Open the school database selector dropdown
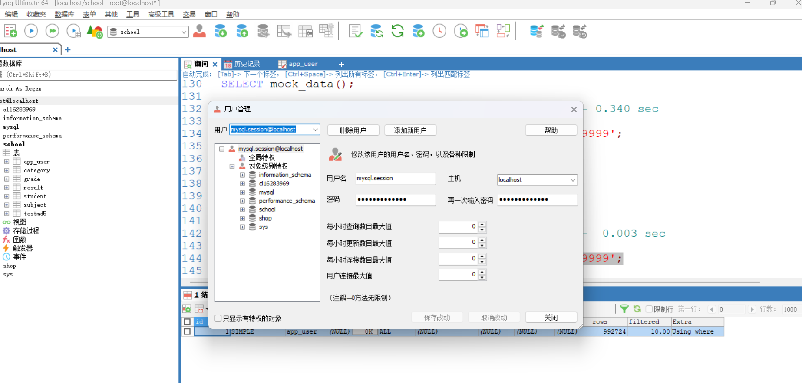Image resolution: width=802 pixels, height=383 pixels. [x=184, y=32]
